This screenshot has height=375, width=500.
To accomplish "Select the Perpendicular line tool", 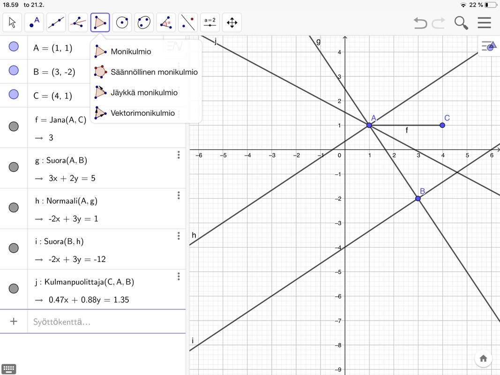I will coord(78,22).
